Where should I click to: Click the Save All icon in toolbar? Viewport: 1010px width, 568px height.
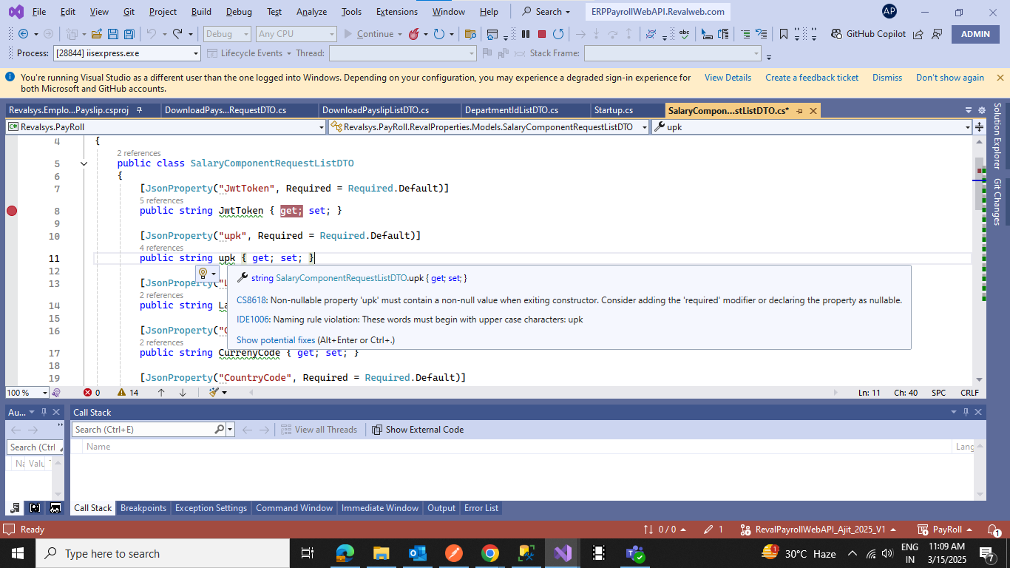[129, 34]
